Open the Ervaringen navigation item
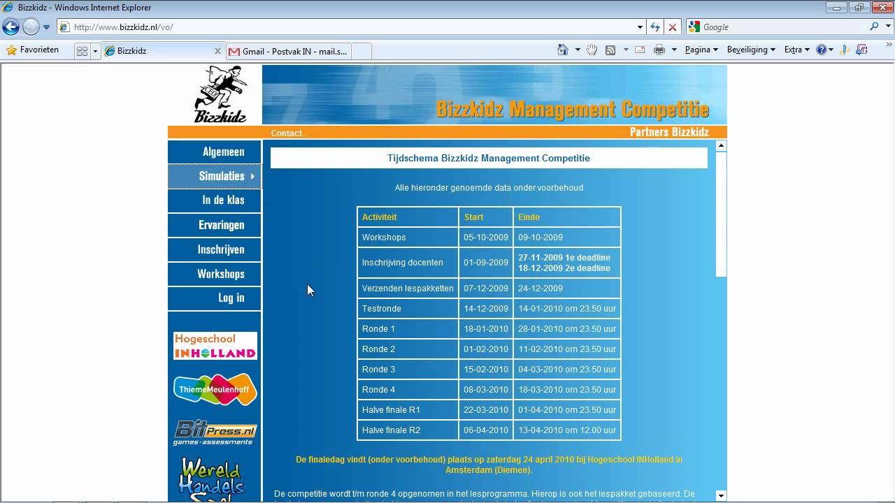895x503 pixels. point(215,225)
